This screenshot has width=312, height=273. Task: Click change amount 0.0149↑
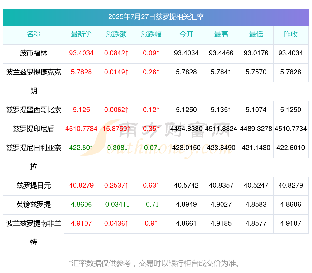click(x=116, y=72)
